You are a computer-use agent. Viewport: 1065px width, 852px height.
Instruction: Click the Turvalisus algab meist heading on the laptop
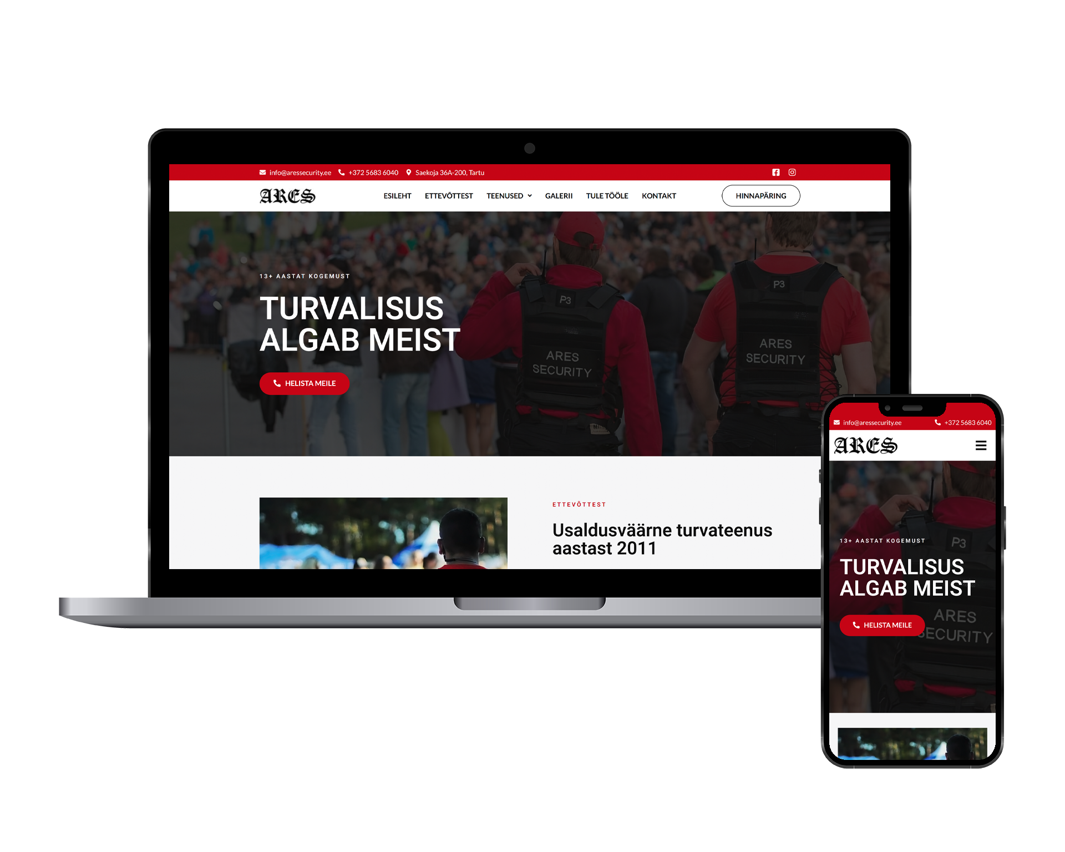point(359,324)
